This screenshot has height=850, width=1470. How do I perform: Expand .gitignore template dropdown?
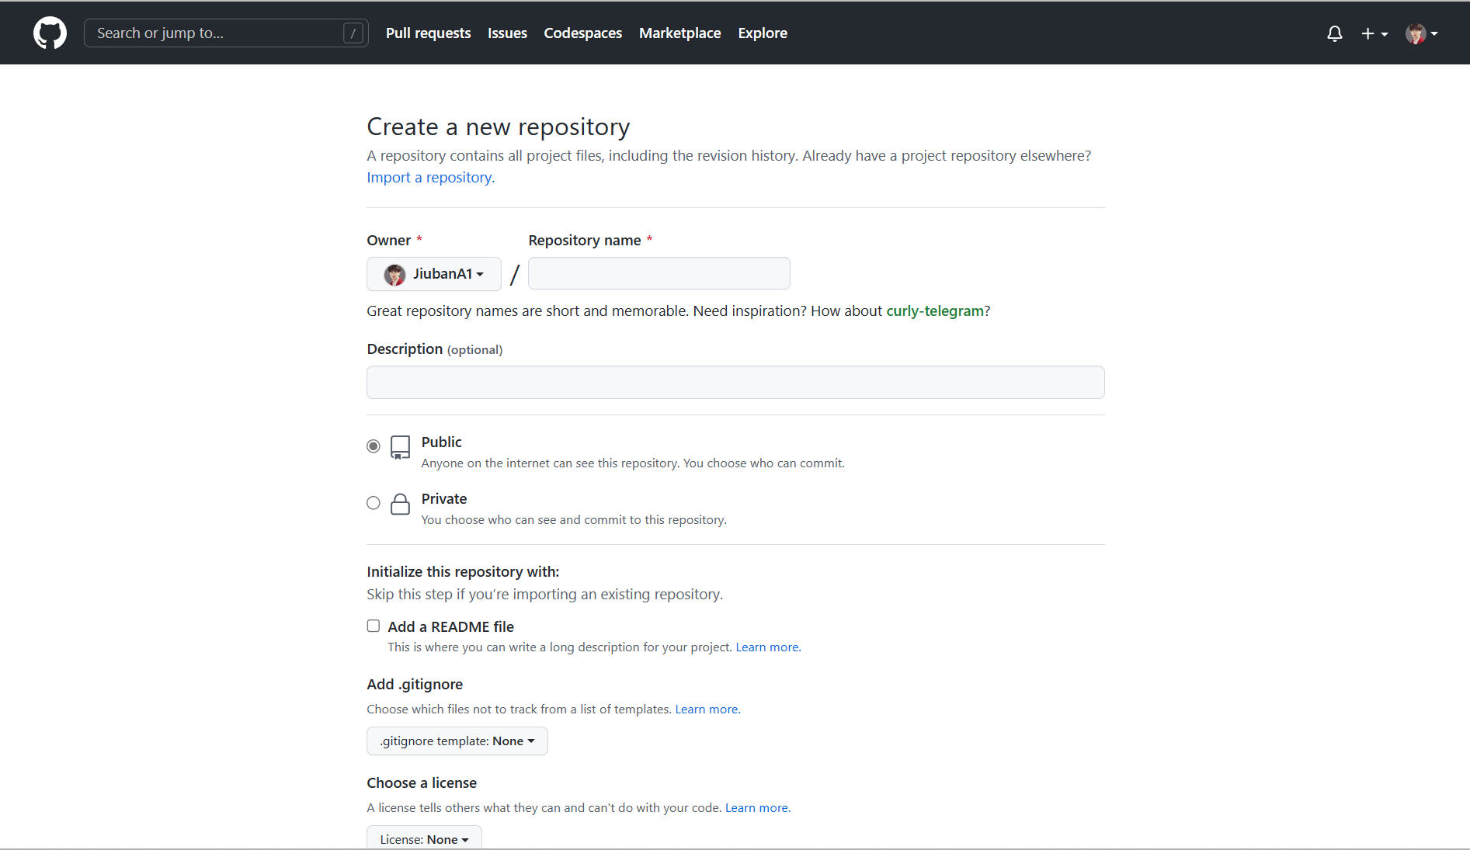coord(457,741)
